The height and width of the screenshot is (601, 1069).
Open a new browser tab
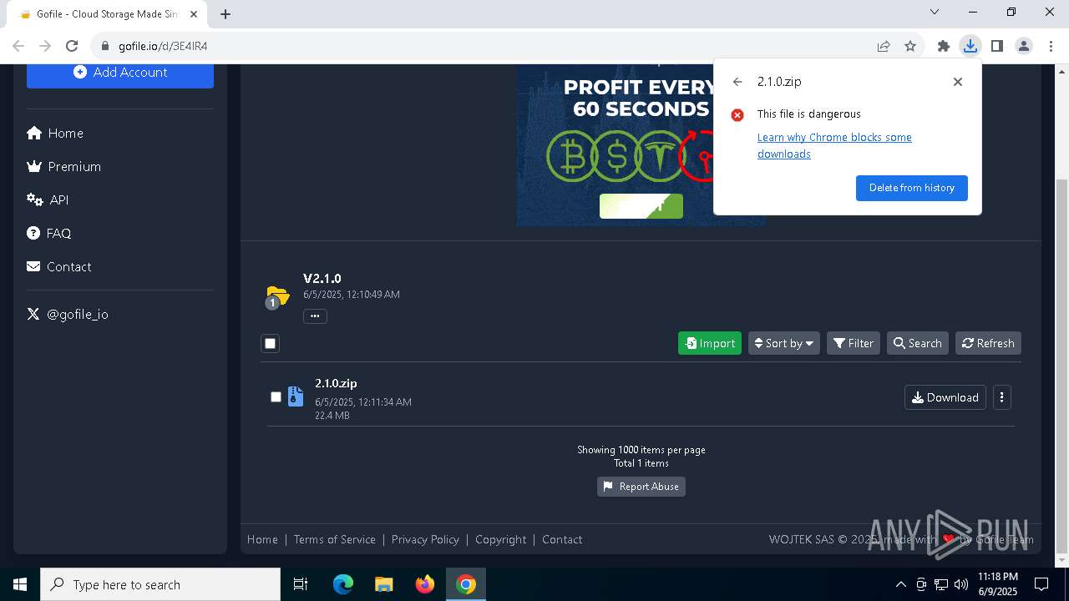(225, 14)
